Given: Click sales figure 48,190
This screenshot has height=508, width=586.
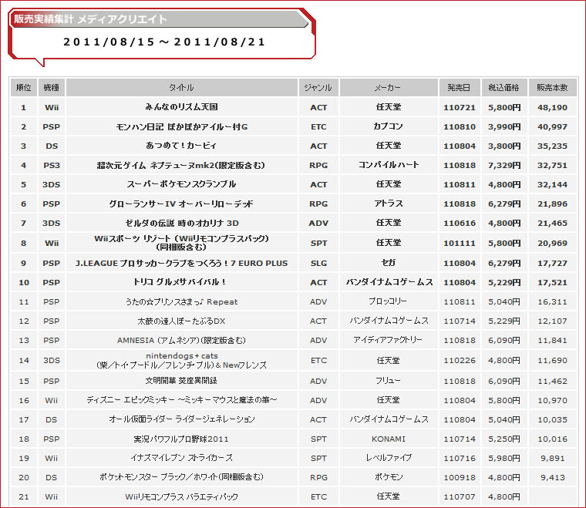Looking at the screenshot, I should click(x=552, y=108).
